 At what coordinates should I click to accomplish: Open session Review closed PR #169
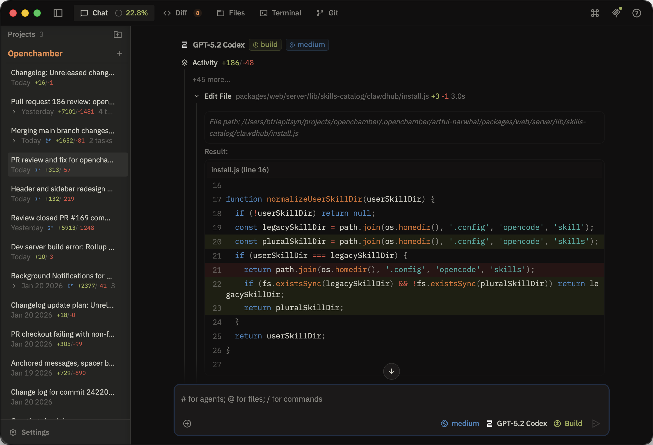[68, 223]
